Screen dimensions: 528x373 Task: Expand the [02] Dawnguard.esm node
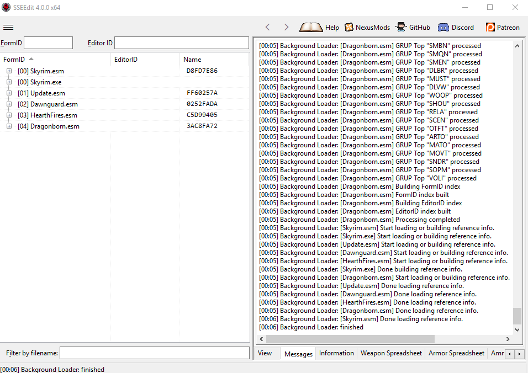(x=9, y=104)
